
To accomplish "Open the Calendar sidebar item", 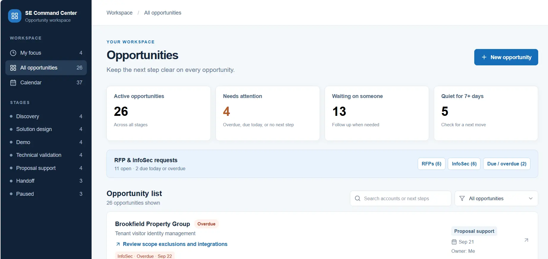I will tap(46, 83).
